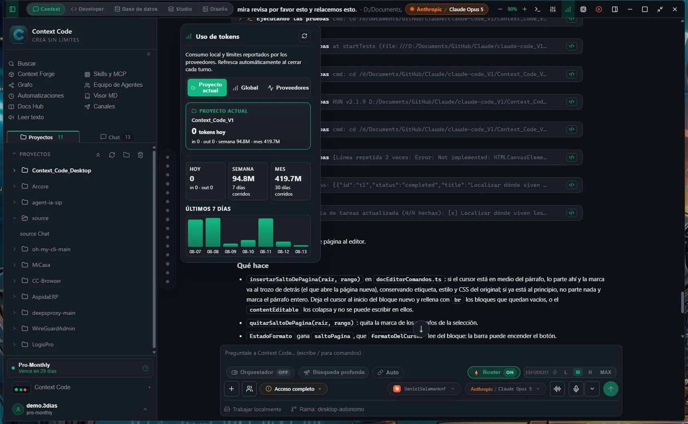Refresh the Uso de tokens panel
This screenshot has height=424, width=688.
(x=304, y=36)
